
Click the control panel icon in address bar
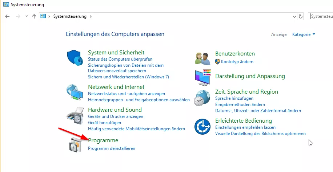pos(43,16)
